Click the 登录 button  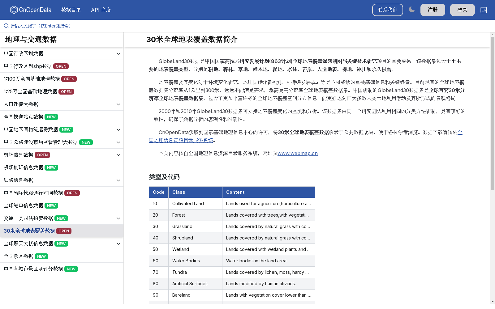(x=463, y=10)
